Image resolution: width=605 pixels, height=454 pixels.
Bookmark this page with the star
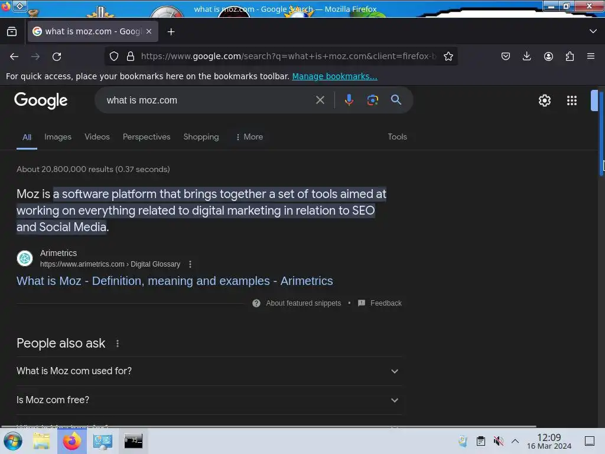click(x=448, y=56)
